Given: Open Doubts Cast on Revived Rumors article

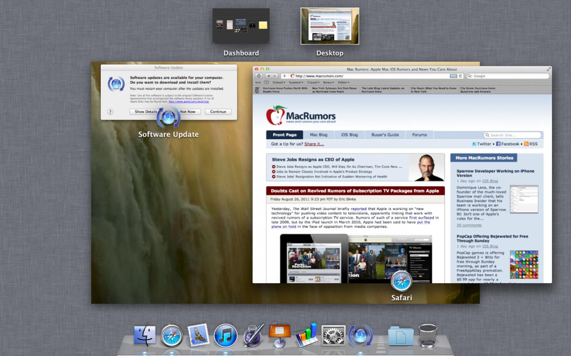Looking at the screenshot, I should 355,191.
